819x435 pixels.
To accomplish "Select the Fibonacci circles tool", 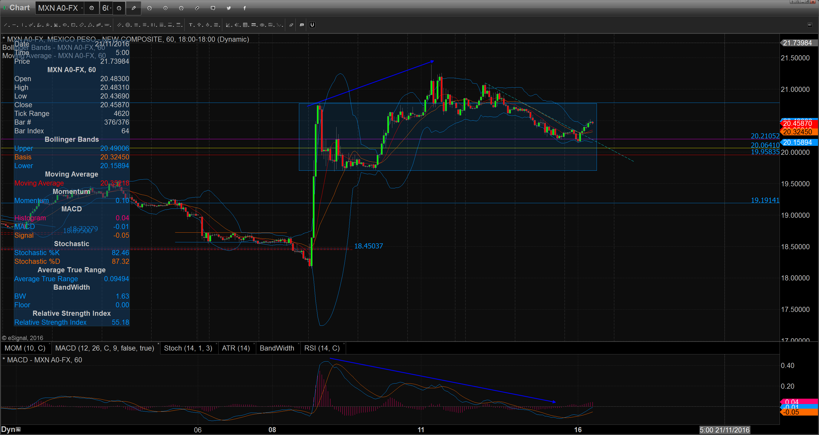I will 128,25.
